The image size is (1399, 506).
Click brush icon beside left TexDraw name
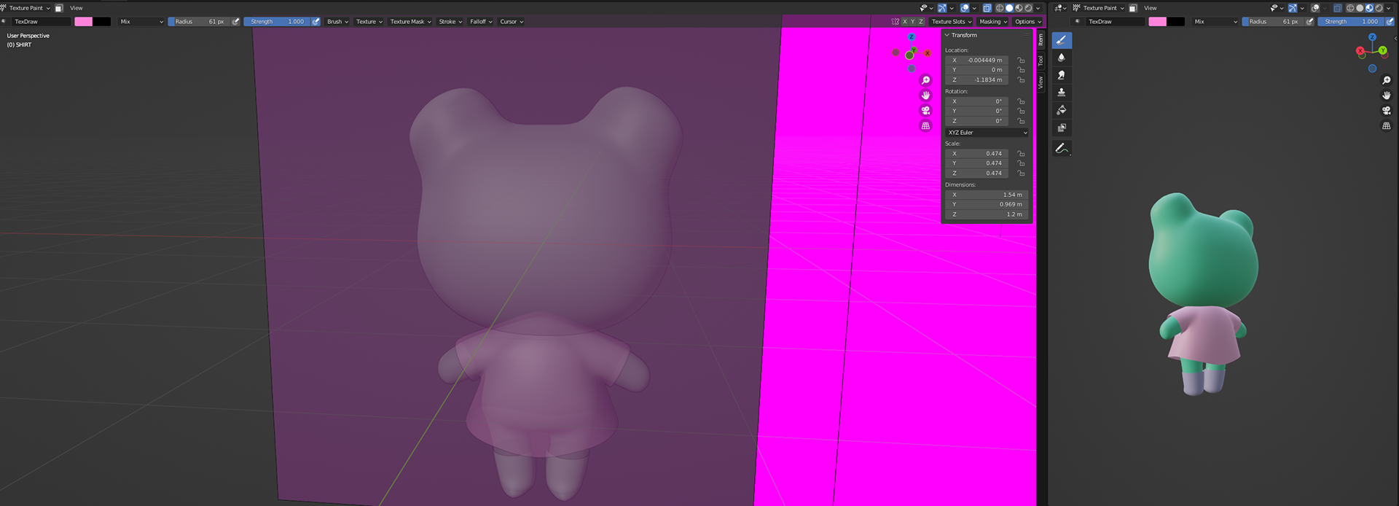(4, 22)
